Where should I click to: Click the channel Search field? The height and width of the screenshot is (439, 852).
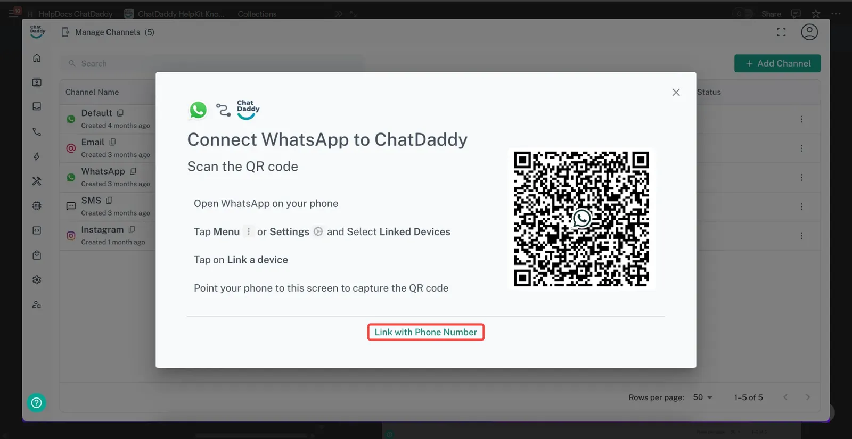213,63
